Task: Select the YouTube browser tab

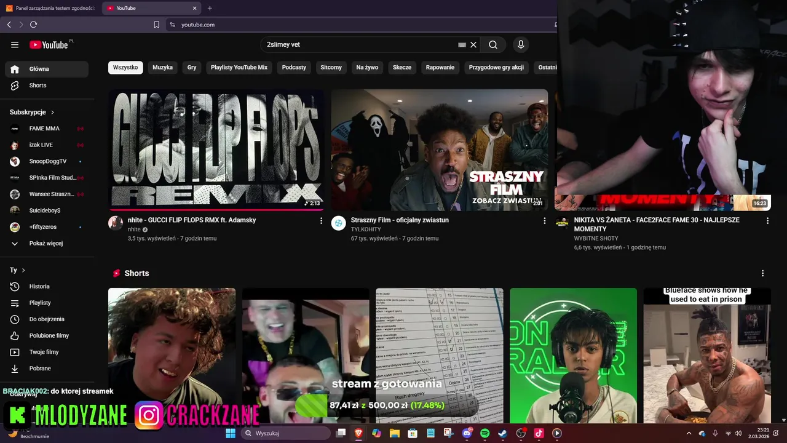Action: [x=151, y=8]
